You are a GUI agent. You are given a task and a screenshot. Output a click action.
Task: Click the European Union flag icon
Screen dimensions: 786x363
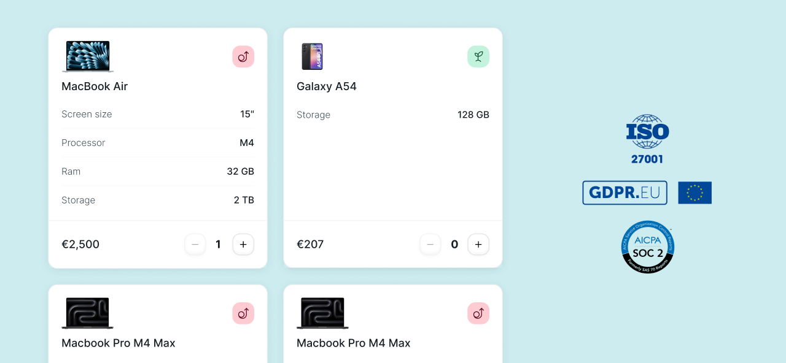(695, 193)
